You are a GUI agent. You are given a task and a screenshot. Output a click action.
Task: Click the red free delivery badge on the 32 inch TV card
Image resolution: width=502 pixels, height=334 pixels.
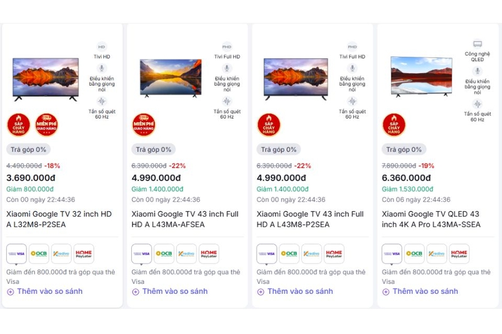(x=46, y=125)
